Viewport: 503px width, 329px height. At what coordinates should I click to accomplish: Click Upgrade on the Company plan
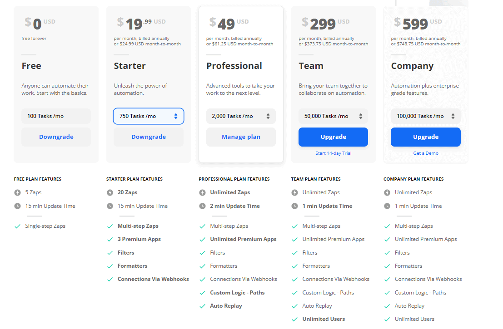[x=426, y=137]
